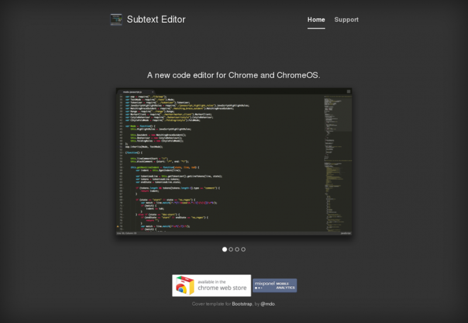Visit the @mdo footer link
The height and width of the screenshot is (323, 468).
(267, 304)
